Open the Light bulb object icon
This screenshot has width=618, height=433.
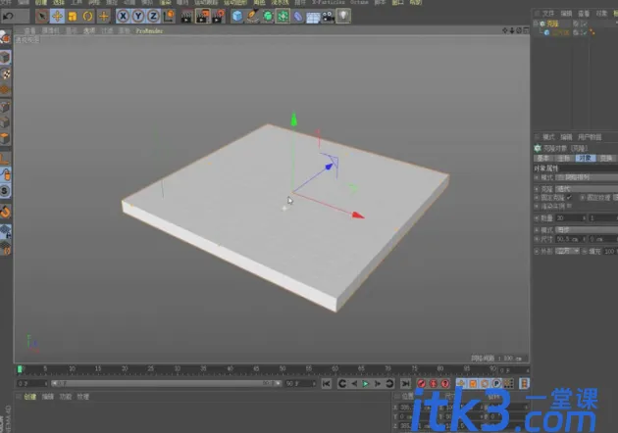(343, 16)
